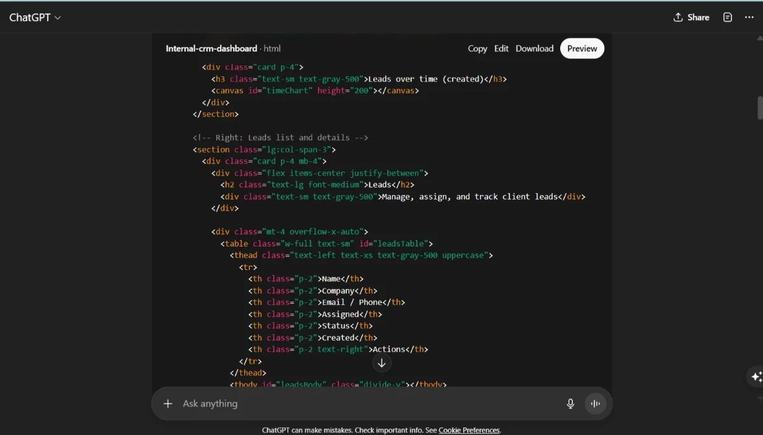The height and width of the screenshot is (435, 763).
Task: Click Edit on the code block
Action: coord(502,48)
